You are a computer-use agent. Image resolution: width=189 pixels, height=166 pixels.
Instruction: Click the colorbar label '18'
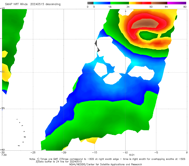[110, 7]
